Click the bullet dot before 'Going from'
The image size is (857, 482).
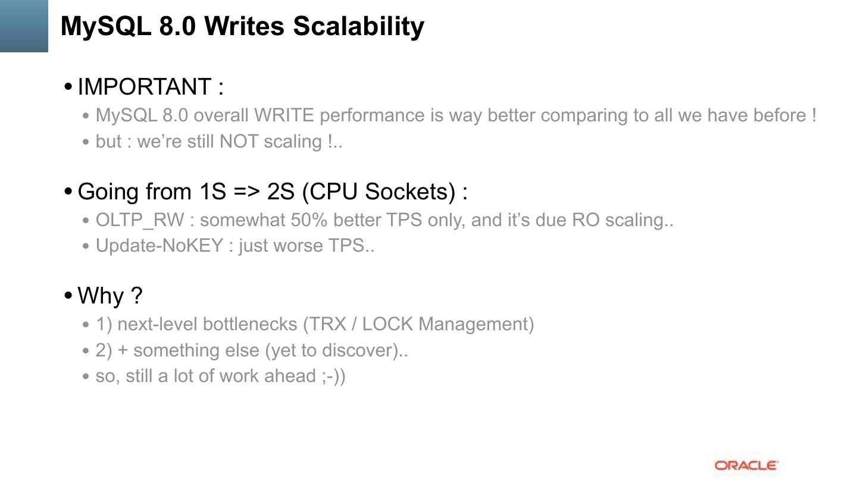pos(68,192)
